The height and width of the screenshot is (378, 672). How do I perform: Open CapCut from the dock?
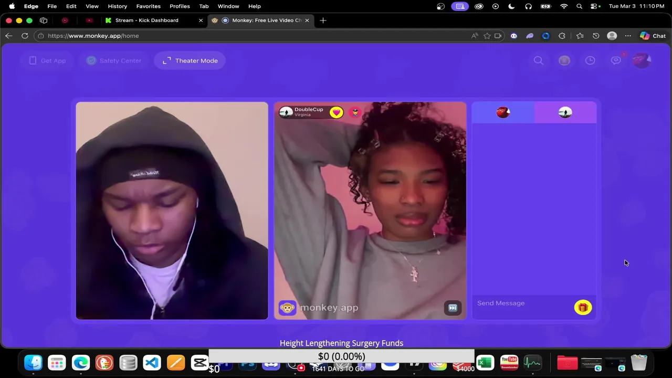click(x=199, y=363)
